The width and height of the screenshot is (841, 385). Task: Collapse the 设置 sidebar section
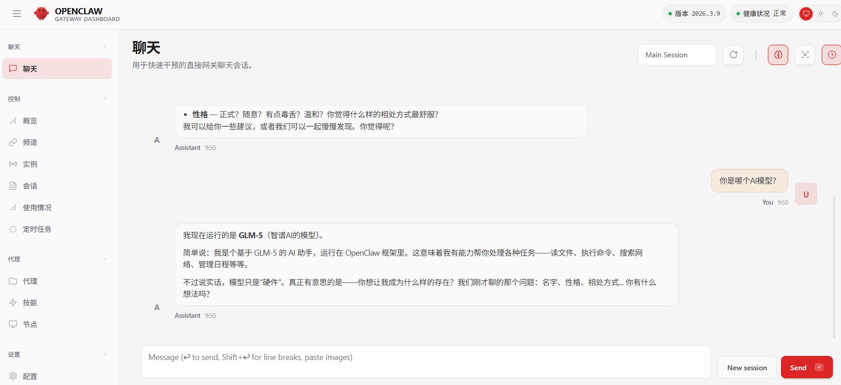pos(104,354)
